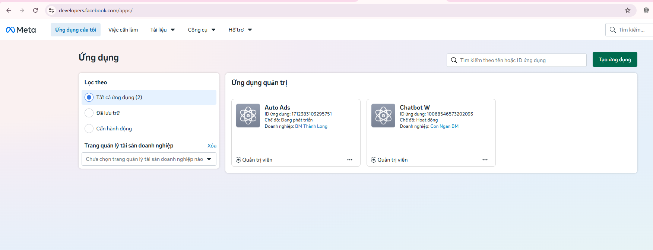Click the Meta logo
653x250 pixels.
coord(21,30)
